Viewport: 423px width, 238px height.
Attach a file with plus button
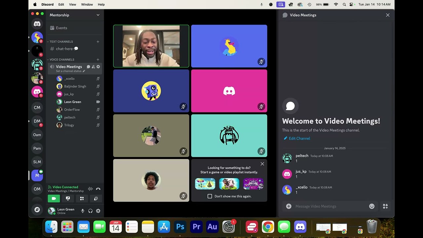pyautogui.click(x=288, y=206)
